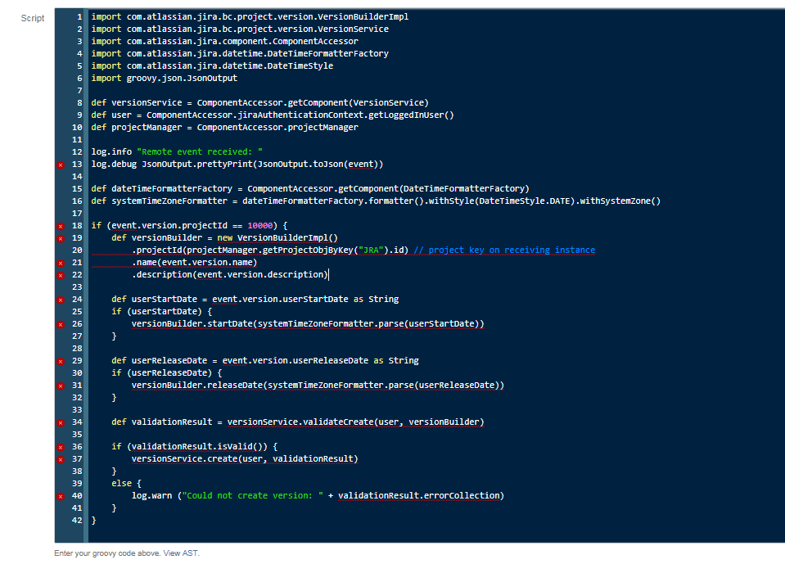Click the error marker on line 29
Screen dimensions: 785x564
click(61, 361)
